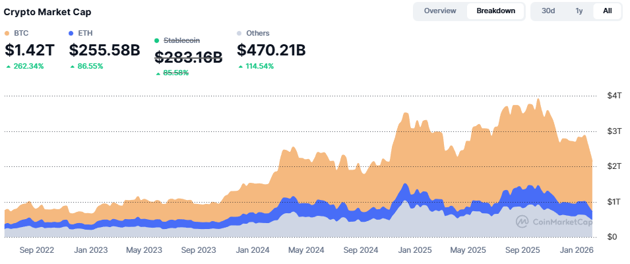Click the up-arrow beside 114.54%
Viewport: 630px width, 264px height.
(x=240, y=67)
